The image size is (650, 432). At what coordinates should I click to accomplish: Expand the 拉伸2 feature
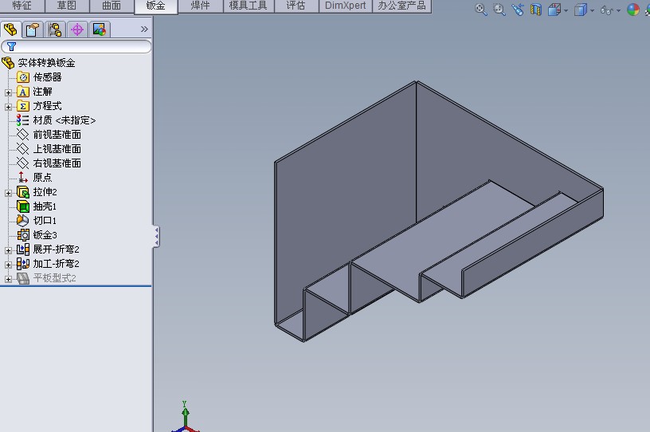8,193
